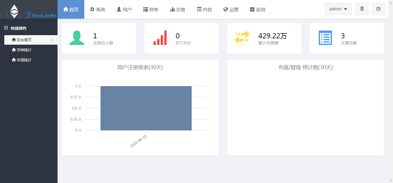393x183 pixels.
Task: Click the red bar chart BTC icon
Action: coord(160,38)
